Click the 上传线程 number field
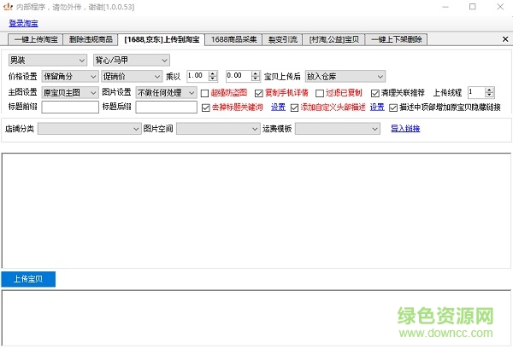Image resolution: width=513 pixels, height=349 pixels. (476, 92)
